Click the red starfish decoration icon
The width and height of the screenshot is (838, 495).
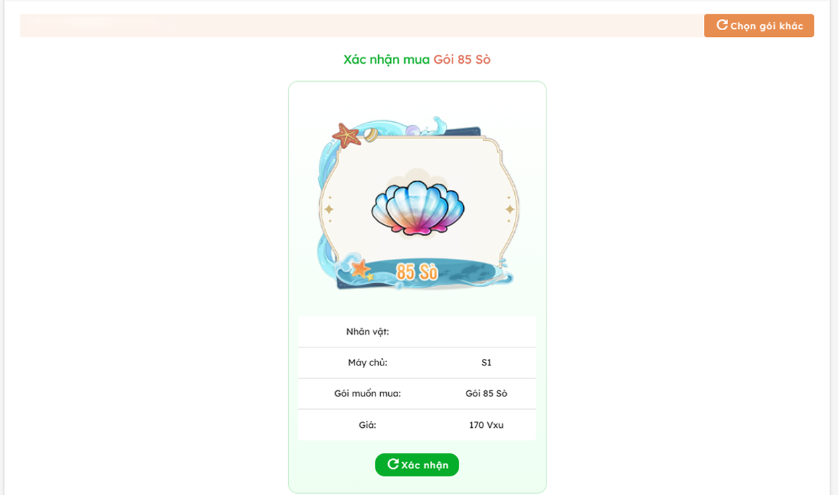tap(346, 135)
